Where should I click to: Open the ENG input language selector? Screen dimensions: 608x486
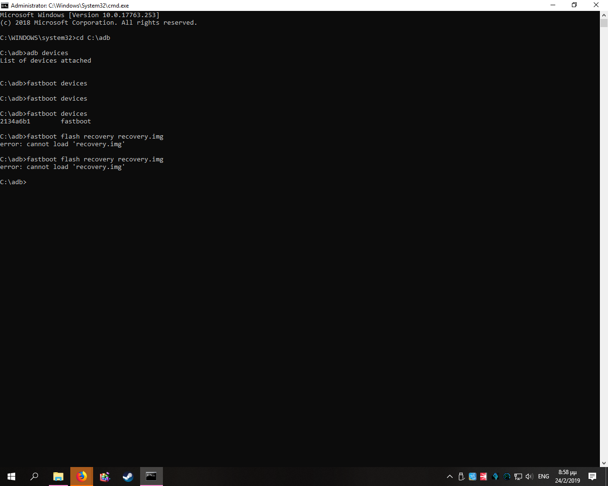(x=543, y=477)
